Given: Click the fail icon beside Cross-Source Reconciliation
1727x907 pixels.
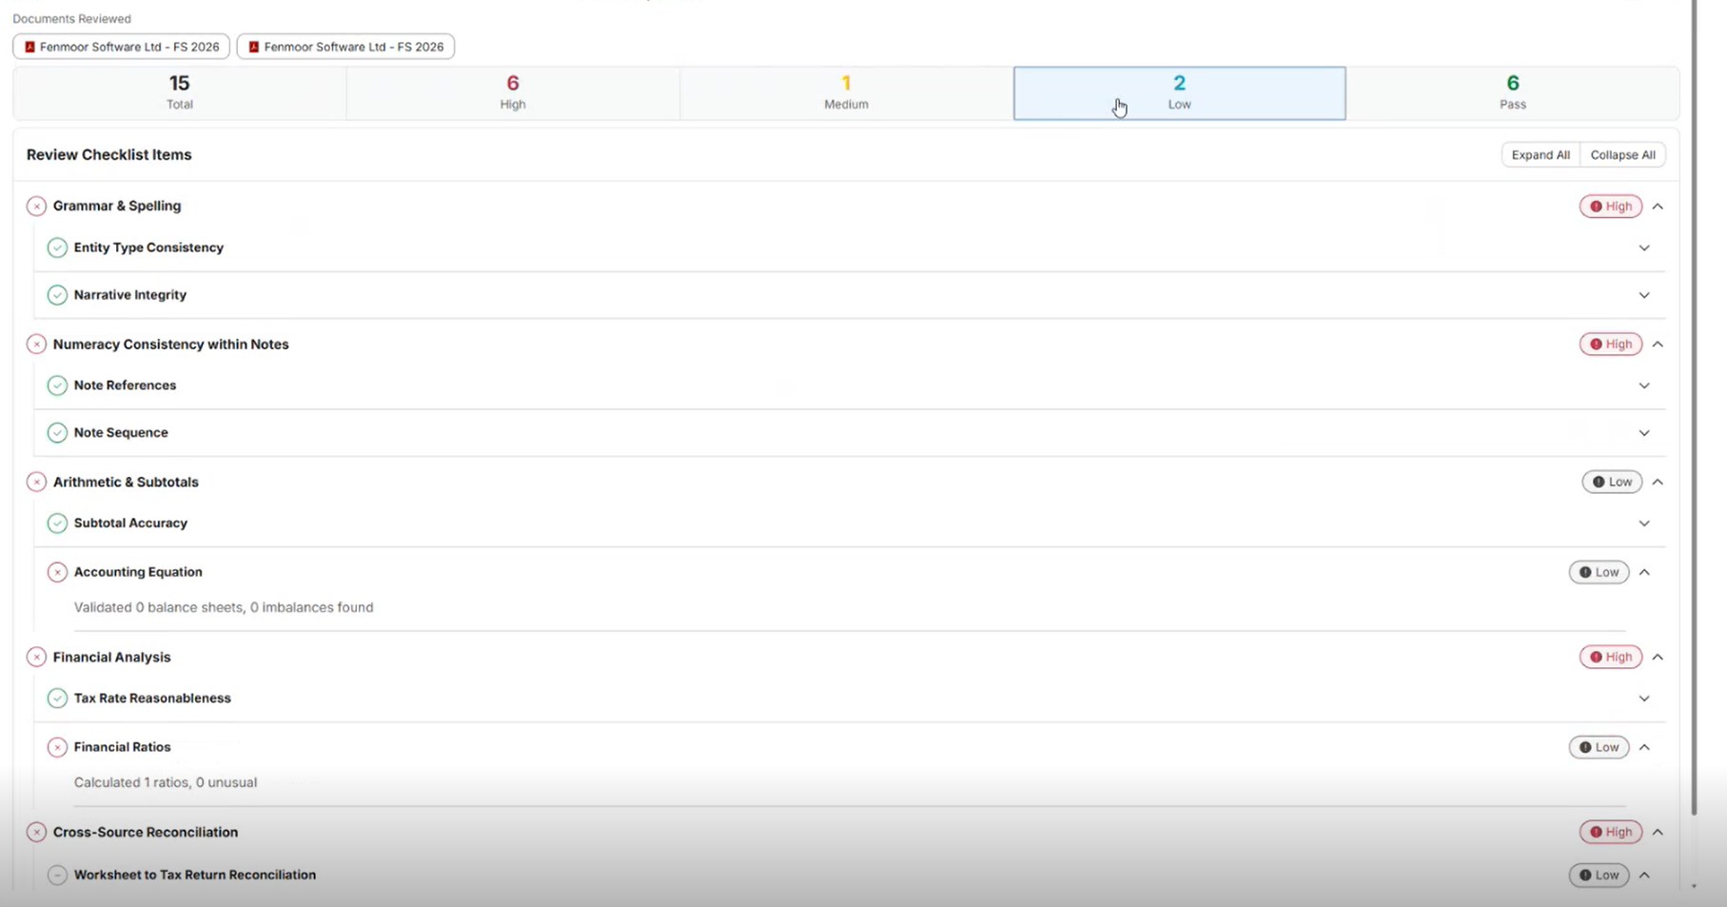Looking at the screenshot, I should click(36, 833).
